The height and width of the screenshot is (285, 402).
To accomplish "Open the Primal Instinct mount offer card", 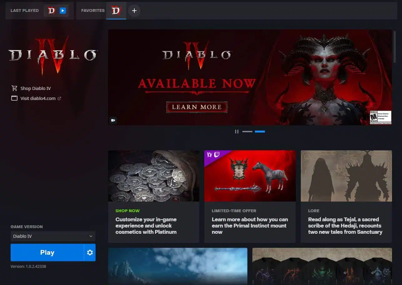I will 250,196.
